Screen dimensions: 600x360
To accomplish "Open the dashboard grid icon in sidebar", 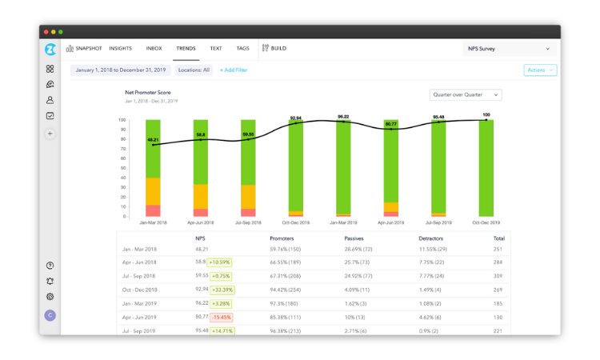I will click(x=50, y=69).
